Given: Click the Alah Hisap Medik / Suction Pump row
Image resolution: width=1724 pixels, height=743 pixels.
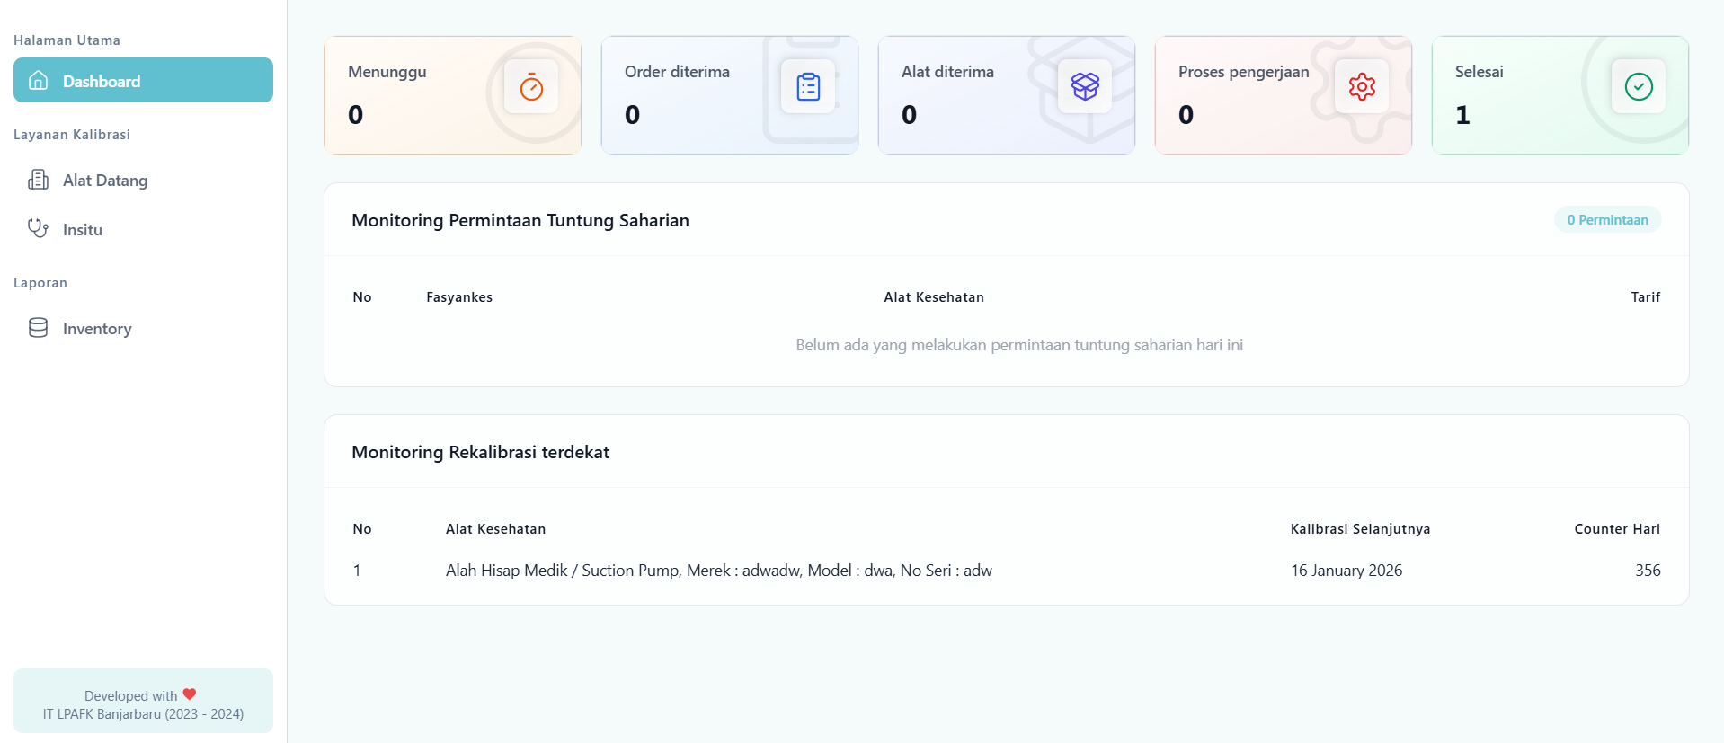Looking at the screenshot, I should (x=1007, y=571).
